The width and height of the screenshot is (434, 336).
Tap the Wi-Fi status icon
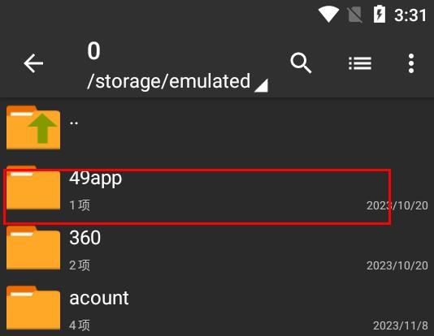pyautogui.click(x=328, y=15)
